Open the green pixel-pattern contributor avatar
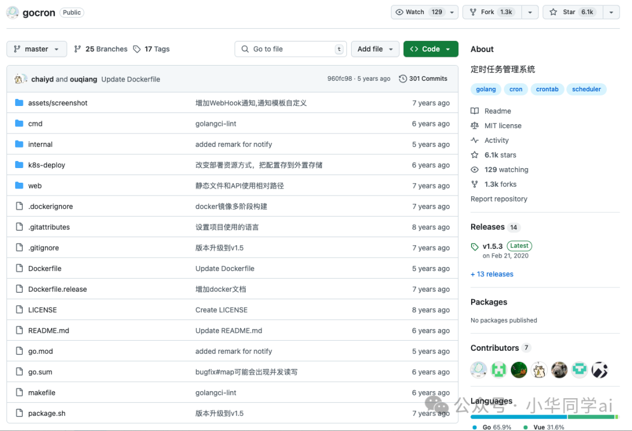This screenshot has height=431, width=632. pyautogui.click(x=499, y=370)
